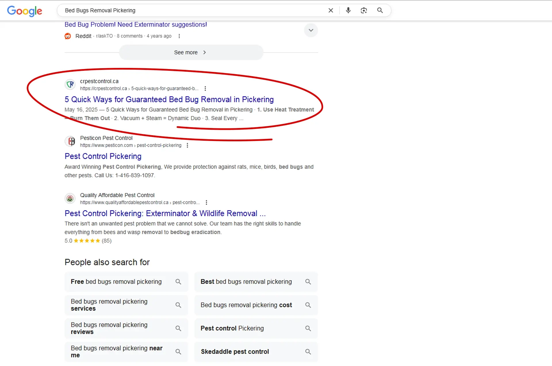
Task: Search Bed bugs removal pickering reviews
Action: (126, 328)
